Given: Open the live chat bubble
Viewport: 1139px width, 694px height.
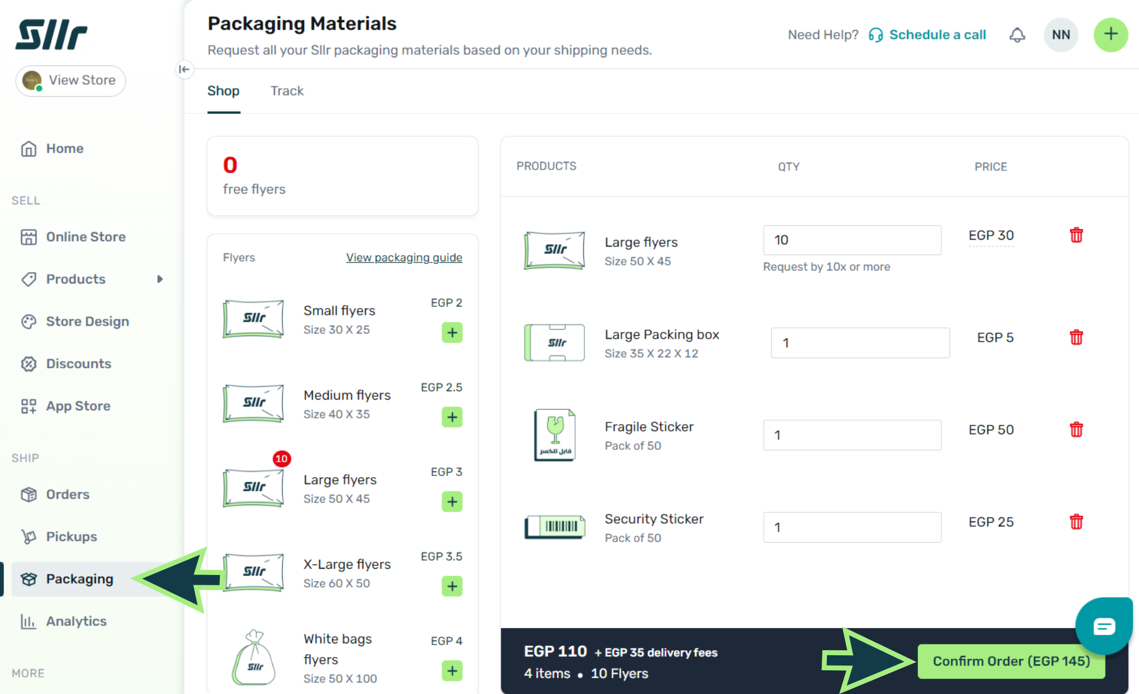Looking at the screenshot, I should 1104,627.
